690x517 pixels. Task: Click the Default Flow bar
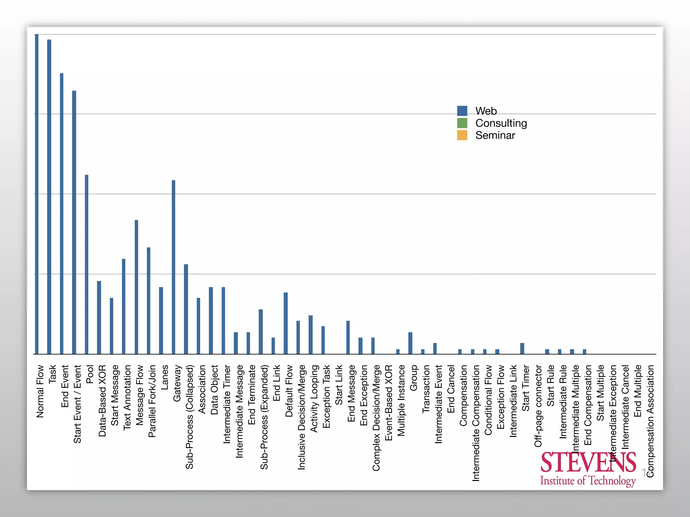click(286, 323)
